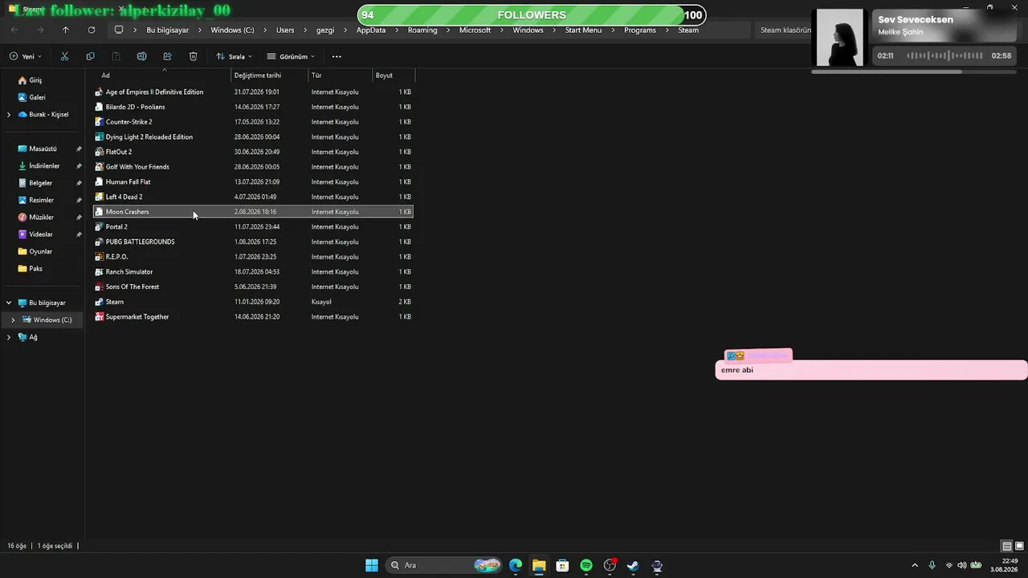Click the Copy icon in the toolbar
Viewport: 1028px width, 578px height.
tap(90, 56)
